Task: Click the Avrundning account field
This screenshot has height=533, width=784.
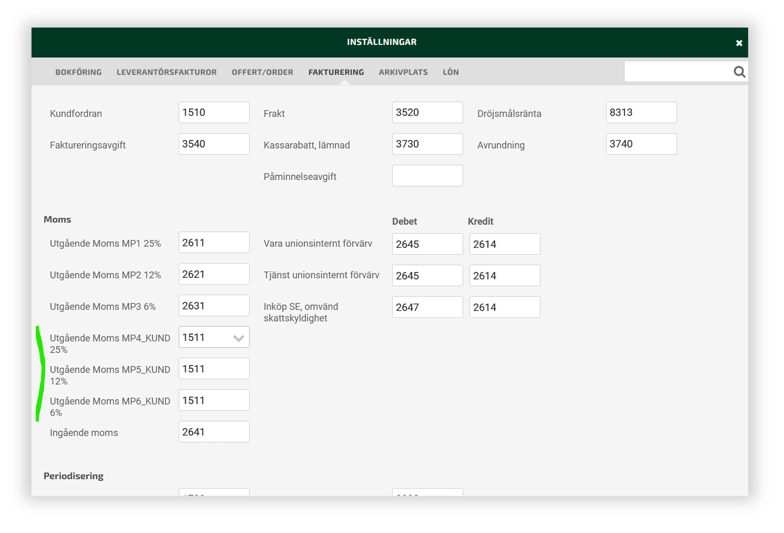Action: (x=641, y=144)
